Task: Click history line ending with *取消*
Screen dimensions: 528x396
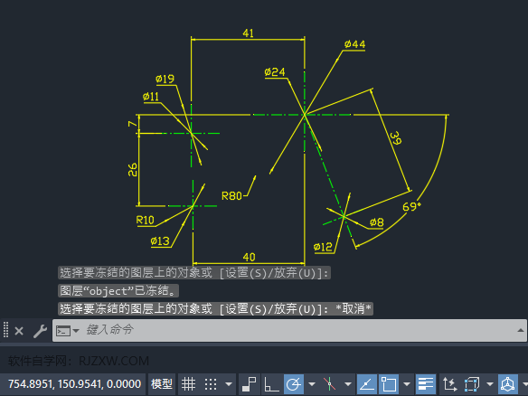Action: 215,309
